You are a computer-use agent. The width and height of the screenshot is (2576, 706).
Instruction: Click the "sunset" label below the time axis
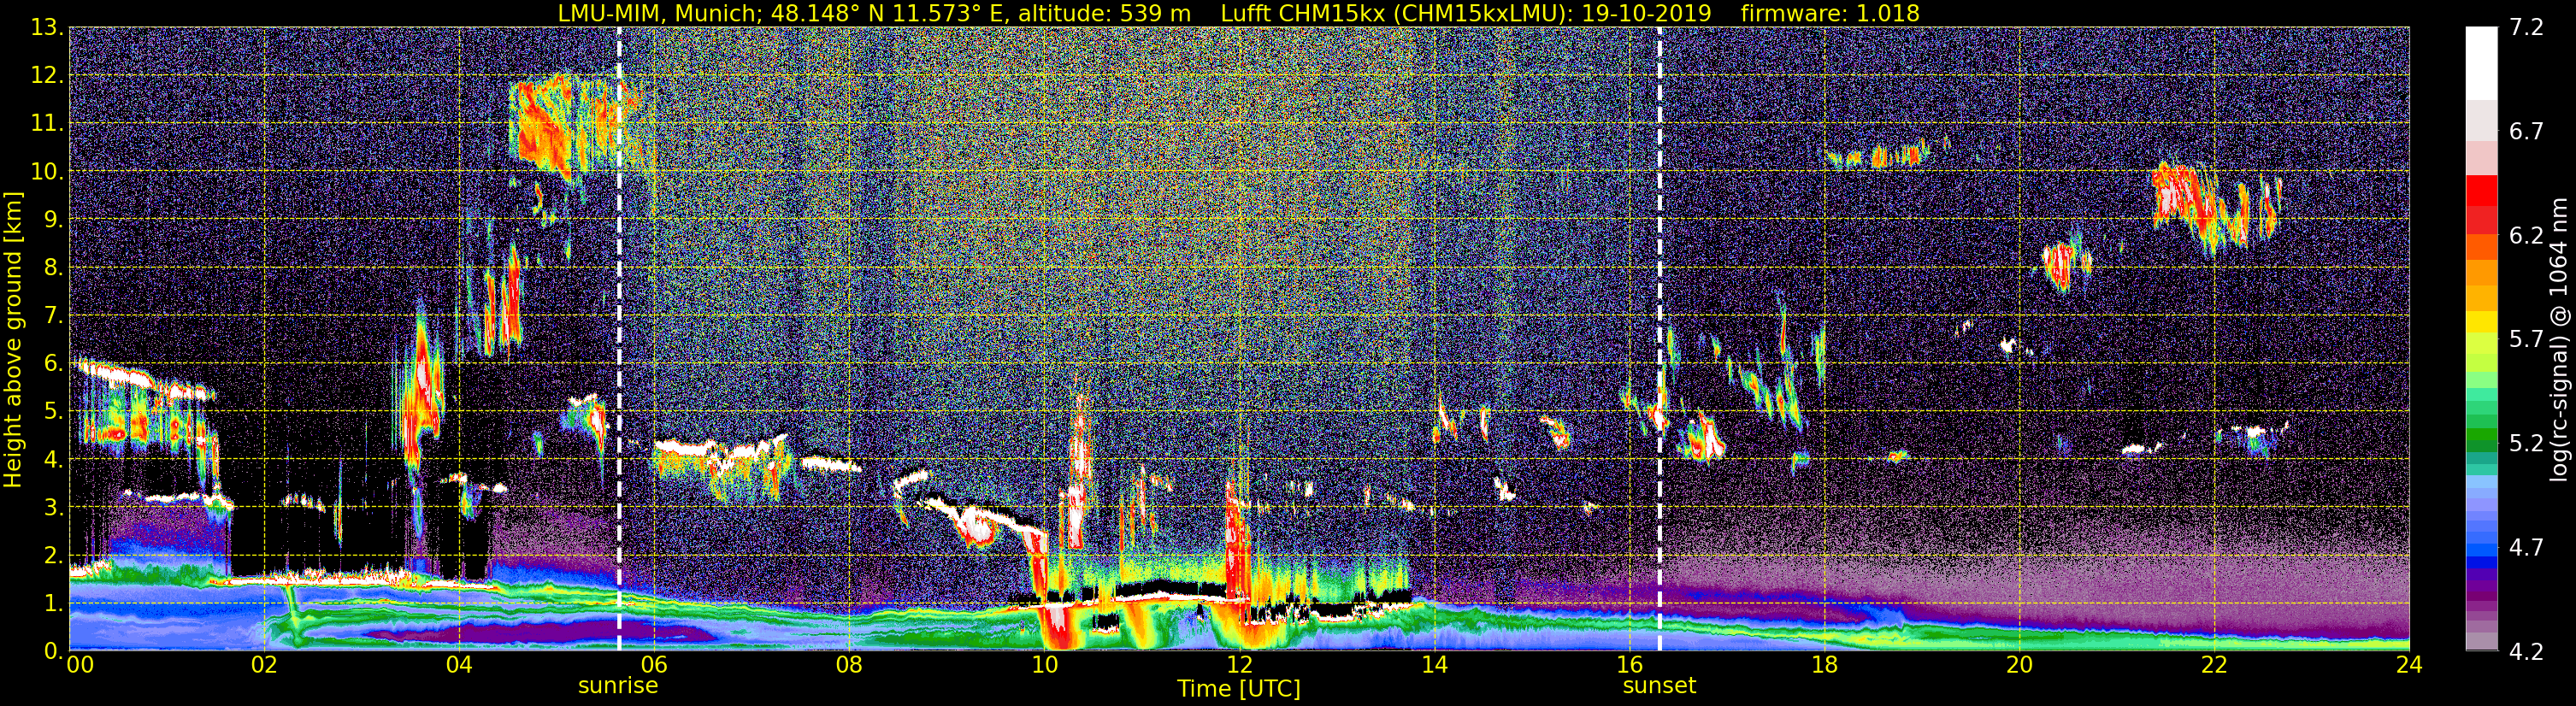[x=1659, y=686]
